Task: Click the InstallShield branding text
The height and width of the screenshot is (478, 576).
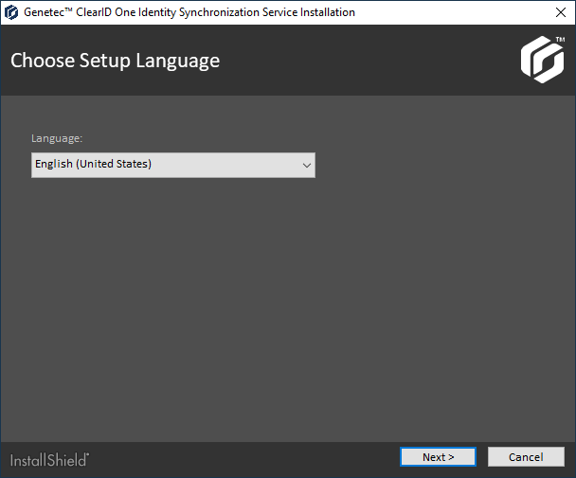Action: (48, 460)
